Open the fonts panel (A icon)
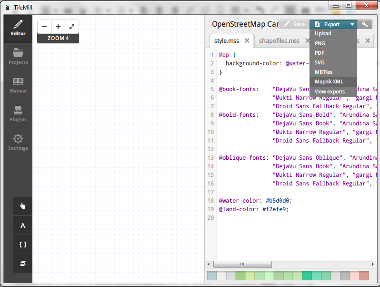380x287 pixels. (23, 225)
